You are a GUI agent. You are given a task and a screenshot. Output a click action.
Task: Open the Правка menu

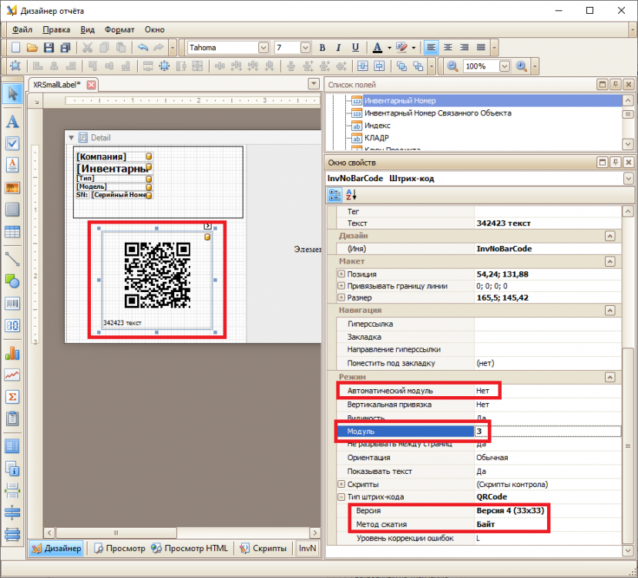pos(56,30)
